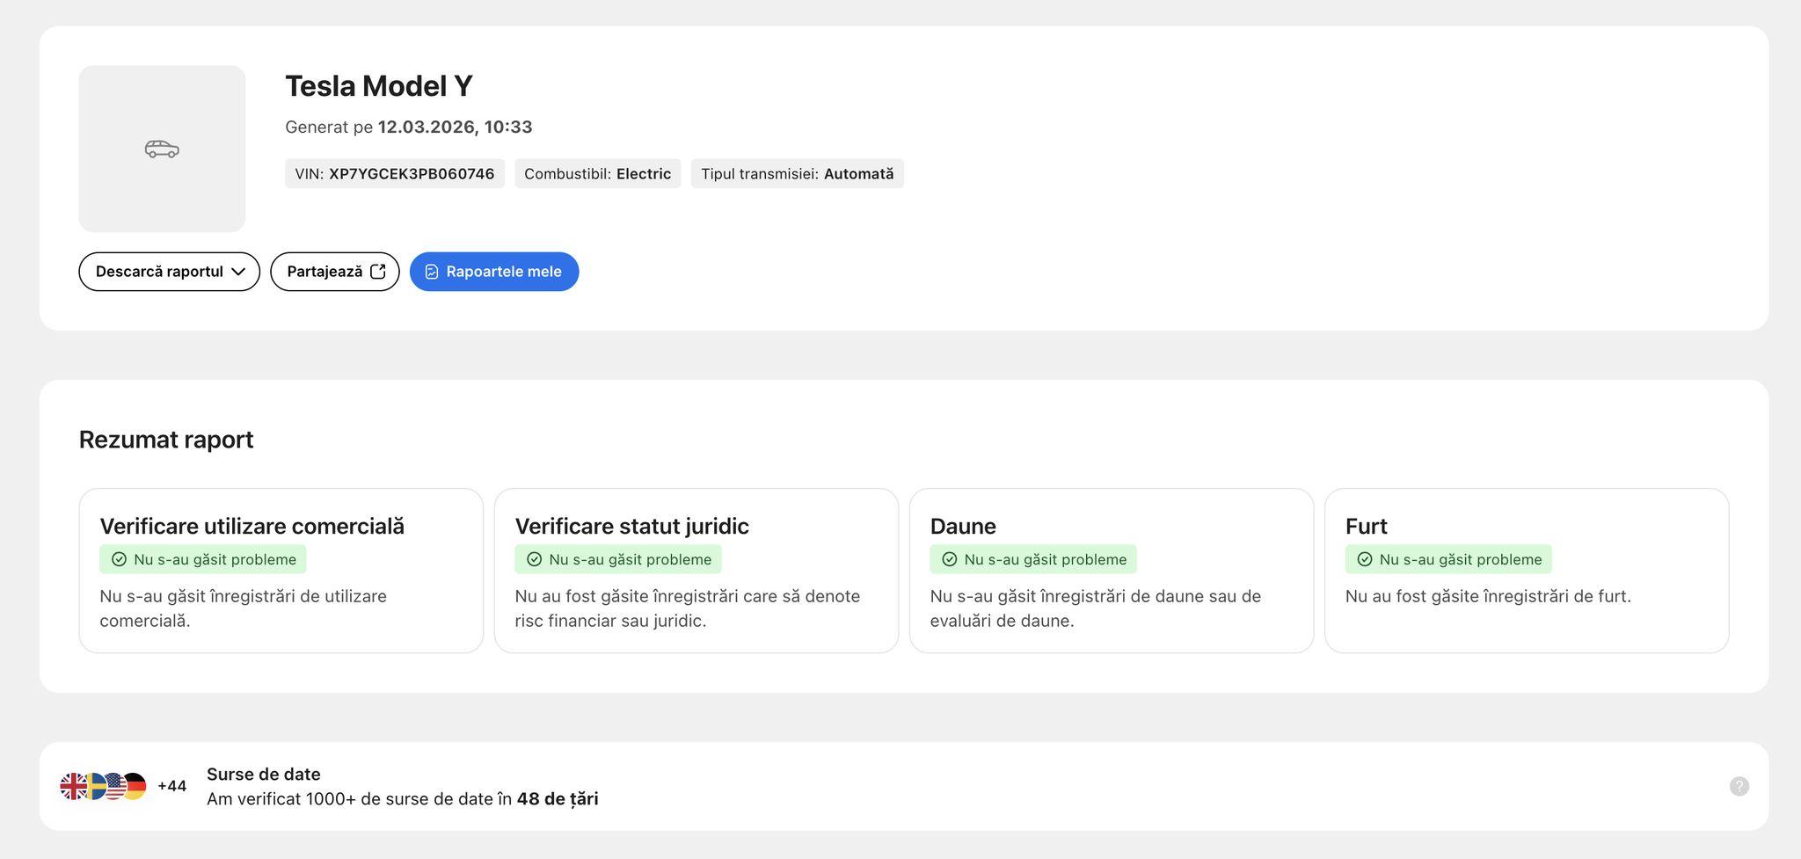Click the chevron on Descarcă raportul
Viewport: 1801px width, 859px height.
point(237,272)
